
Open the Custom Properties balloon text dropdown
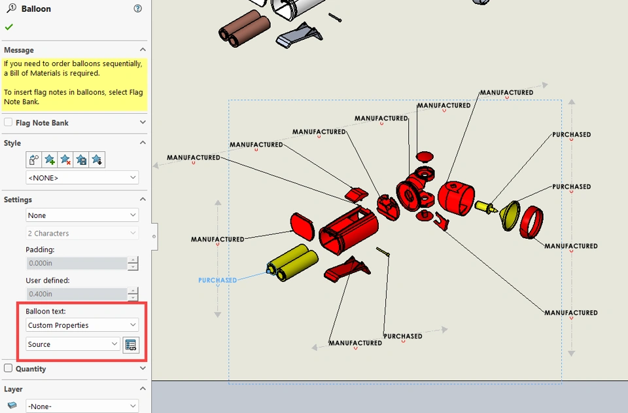tap(82, 325)
